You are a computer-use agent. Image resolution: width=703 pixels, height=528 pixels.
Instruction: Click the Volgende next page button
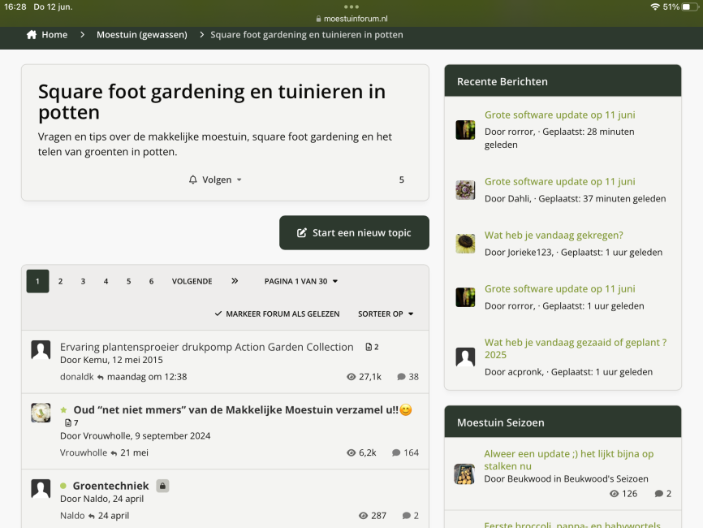pyautogui.click(x=192, y=281)
